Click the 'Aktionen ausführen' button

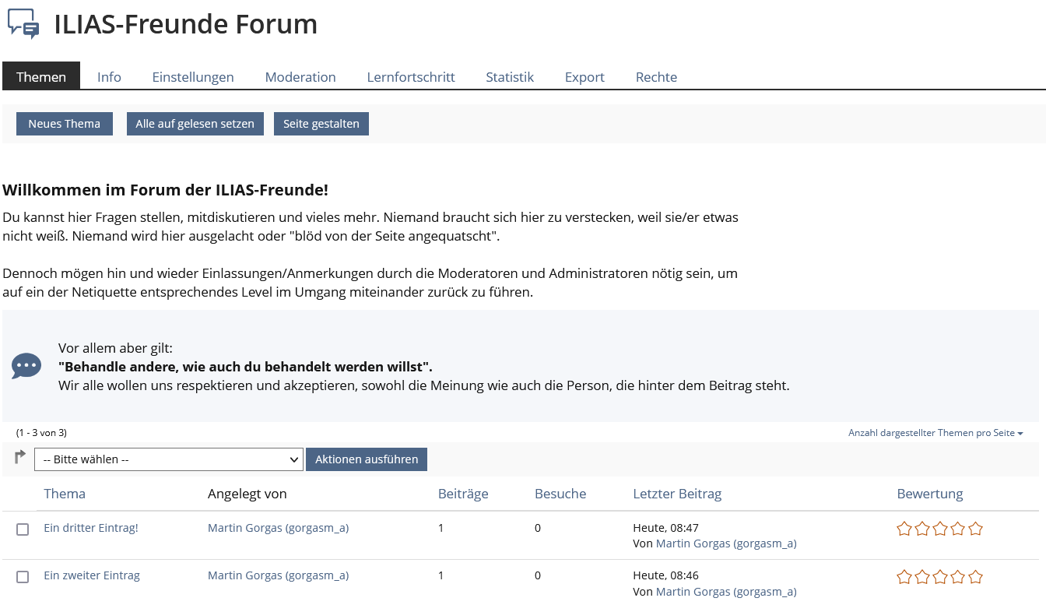tap(367, 459)
